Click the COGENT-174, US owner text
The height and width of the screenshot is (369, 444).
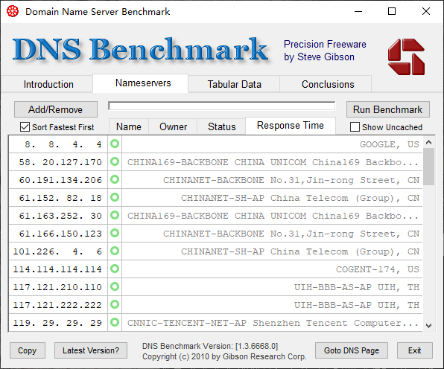click(x=378, y=269)
